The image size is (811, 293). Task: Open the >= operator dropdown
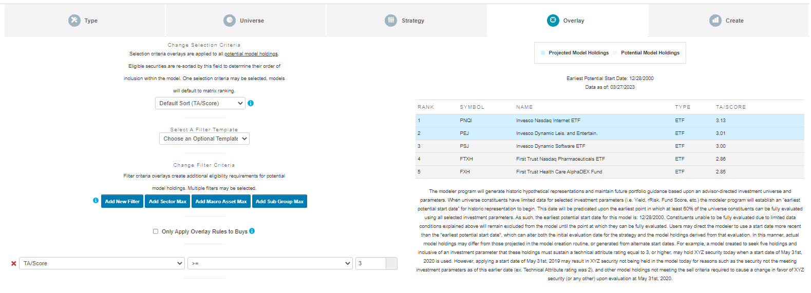[270, 264]
